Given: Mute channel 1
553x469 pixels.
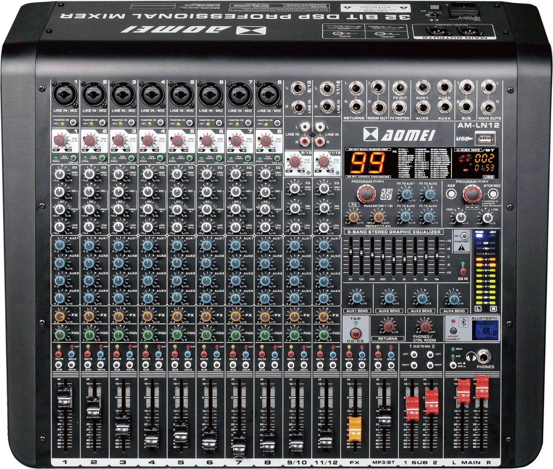Looking at the screenshot, I should click(59, 354).
